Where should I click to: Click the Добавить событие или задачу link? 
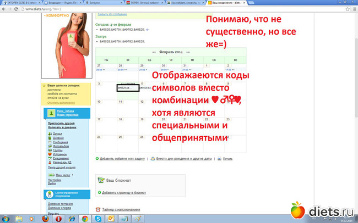(x=122, y=158)
